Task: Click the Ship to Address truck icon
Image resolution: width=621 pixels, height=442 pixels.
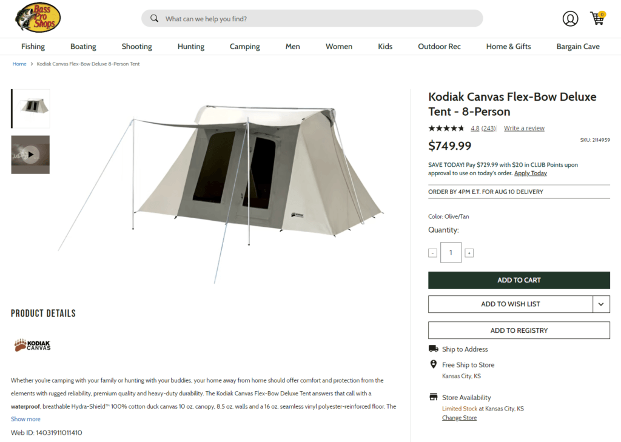Action: (x=433, y=349)
